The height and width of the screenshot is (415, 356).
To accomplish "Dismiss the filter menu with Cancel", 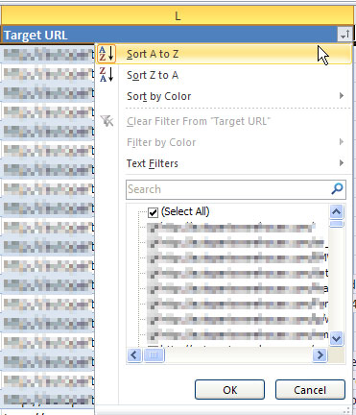I will 310,390.
